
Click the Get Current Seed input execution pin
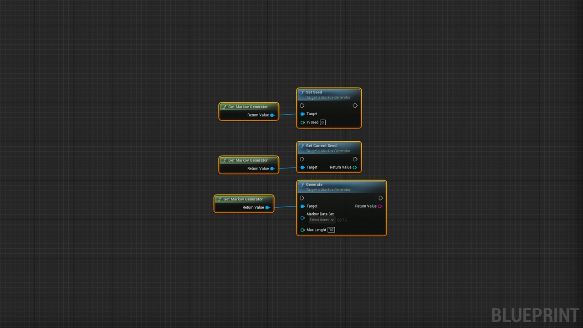coord(302,159)
